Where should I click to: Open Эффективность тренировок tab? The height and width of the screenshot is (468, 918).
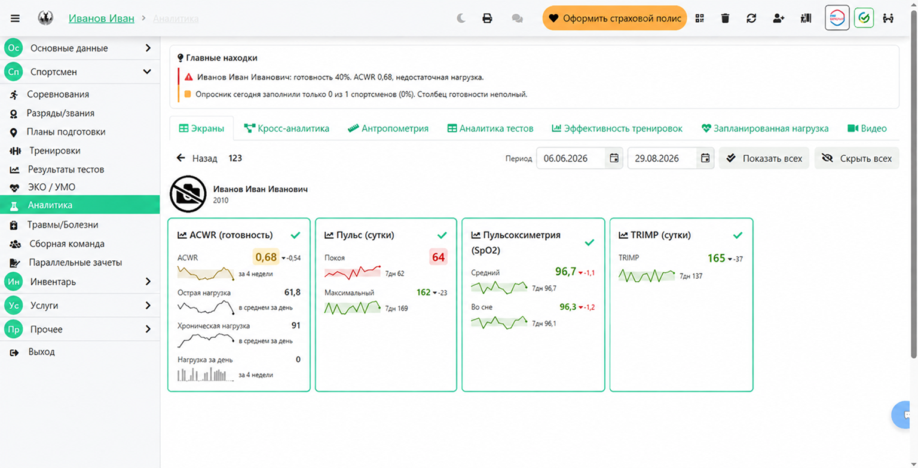coord(617,128)
